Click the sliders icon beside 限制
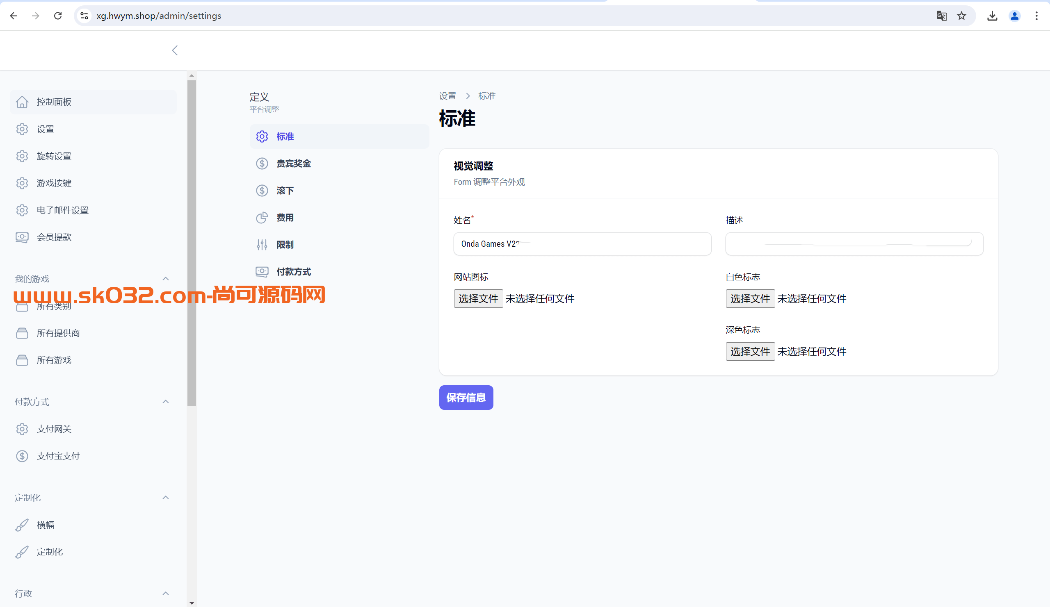This screenshot has width=1050, height=607. coord(262,245)
